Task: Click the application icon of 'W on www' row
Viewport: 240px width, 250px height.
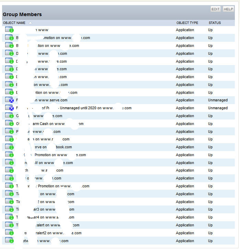Action: (x=9, y=162)
